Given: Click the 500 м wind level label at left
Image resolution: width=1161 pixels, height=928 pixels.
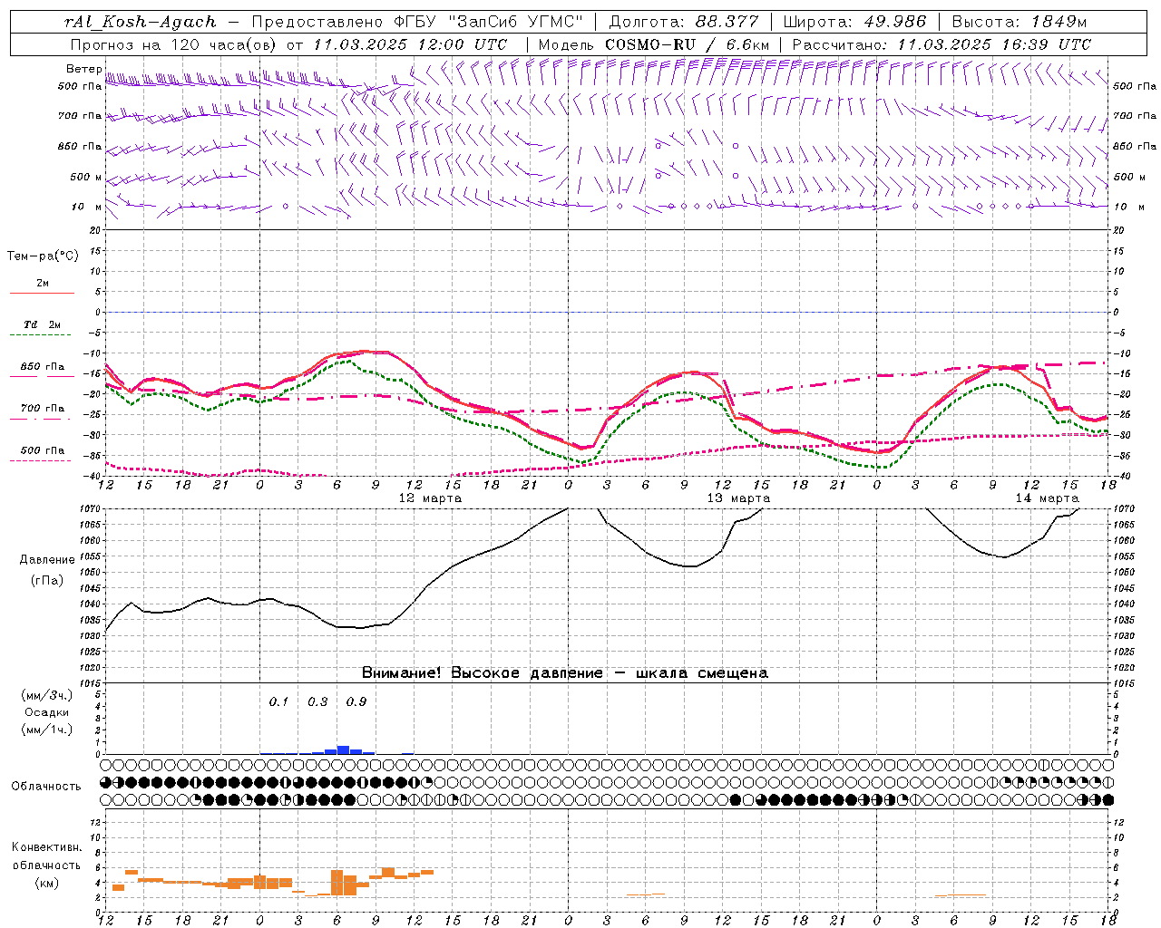Looking at the screenshot, I should (86, 177).
